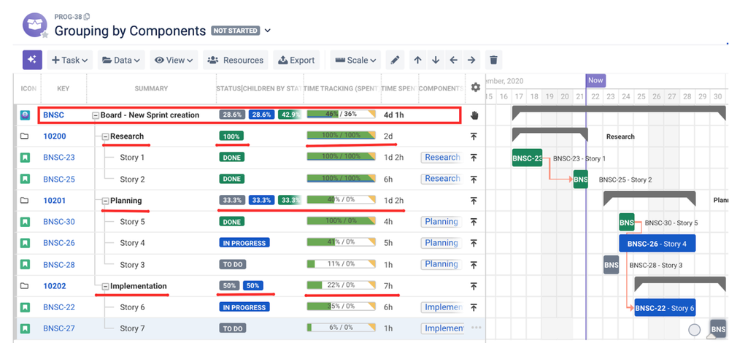Viewport: 729px width, 343px height.
Task: Click the Planning component tag on Story 4
Action: (441, 243)
